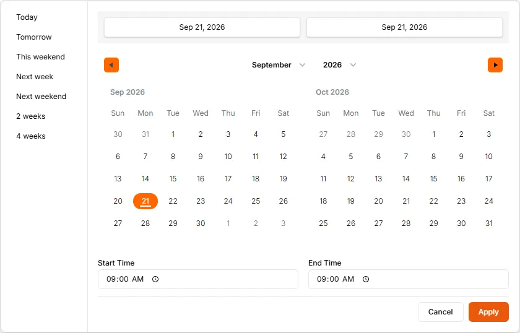Screen dimensions: 520x333
Task: Pick the 2 weeks preset
Action: coord(31,116)
